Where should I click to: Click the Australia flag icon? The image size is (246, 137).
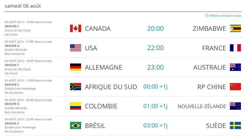tap(235, 67)
